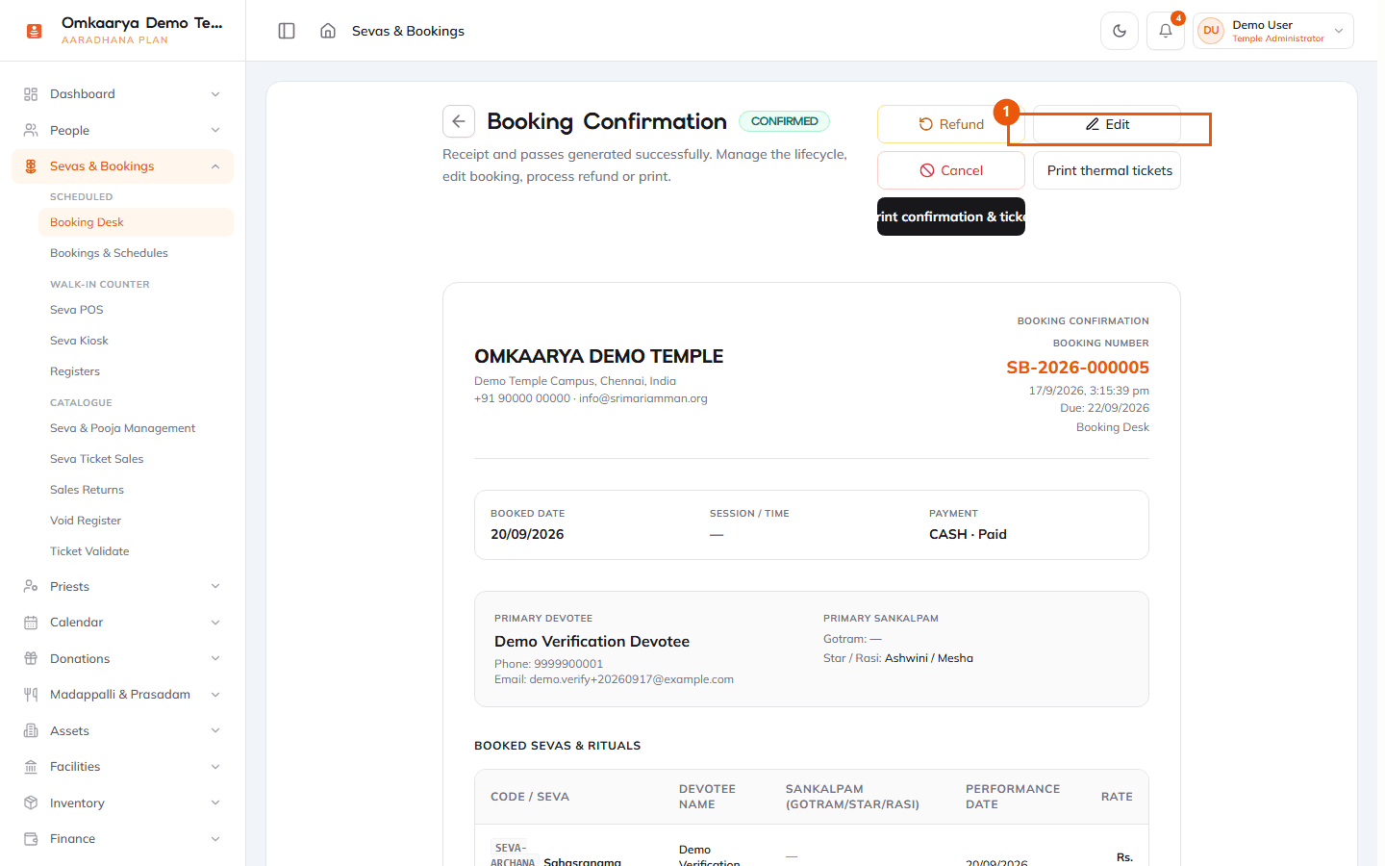This screenshot has width=1385, height=866.
Task: Switch to dark mode moon icon
Action: point(1120,31)
